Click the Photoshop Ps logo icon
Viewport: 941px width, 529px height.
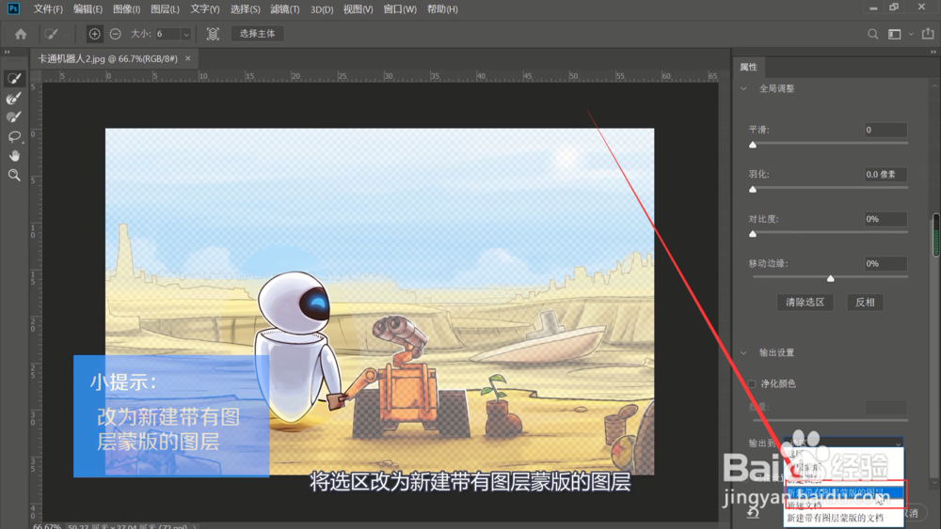point(13,8)
